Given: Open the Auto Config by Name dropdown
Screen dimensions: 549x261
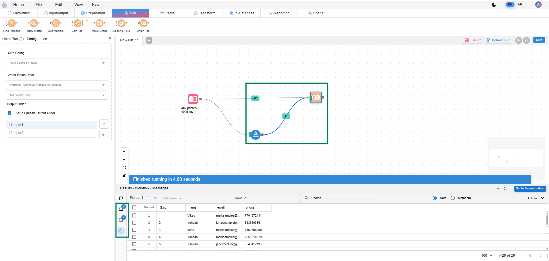Looking at the screenshot, I should tap(57, 63).
